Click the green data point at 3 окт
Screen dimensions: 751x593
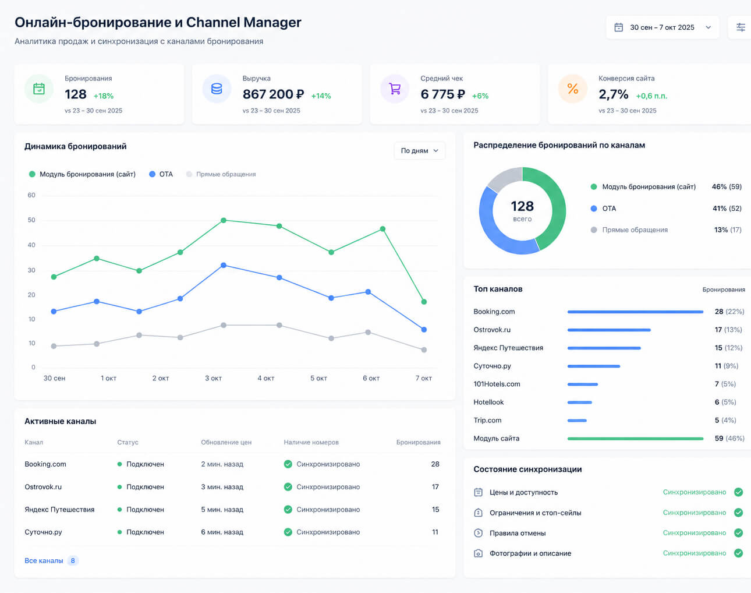[x=224, y=221]
